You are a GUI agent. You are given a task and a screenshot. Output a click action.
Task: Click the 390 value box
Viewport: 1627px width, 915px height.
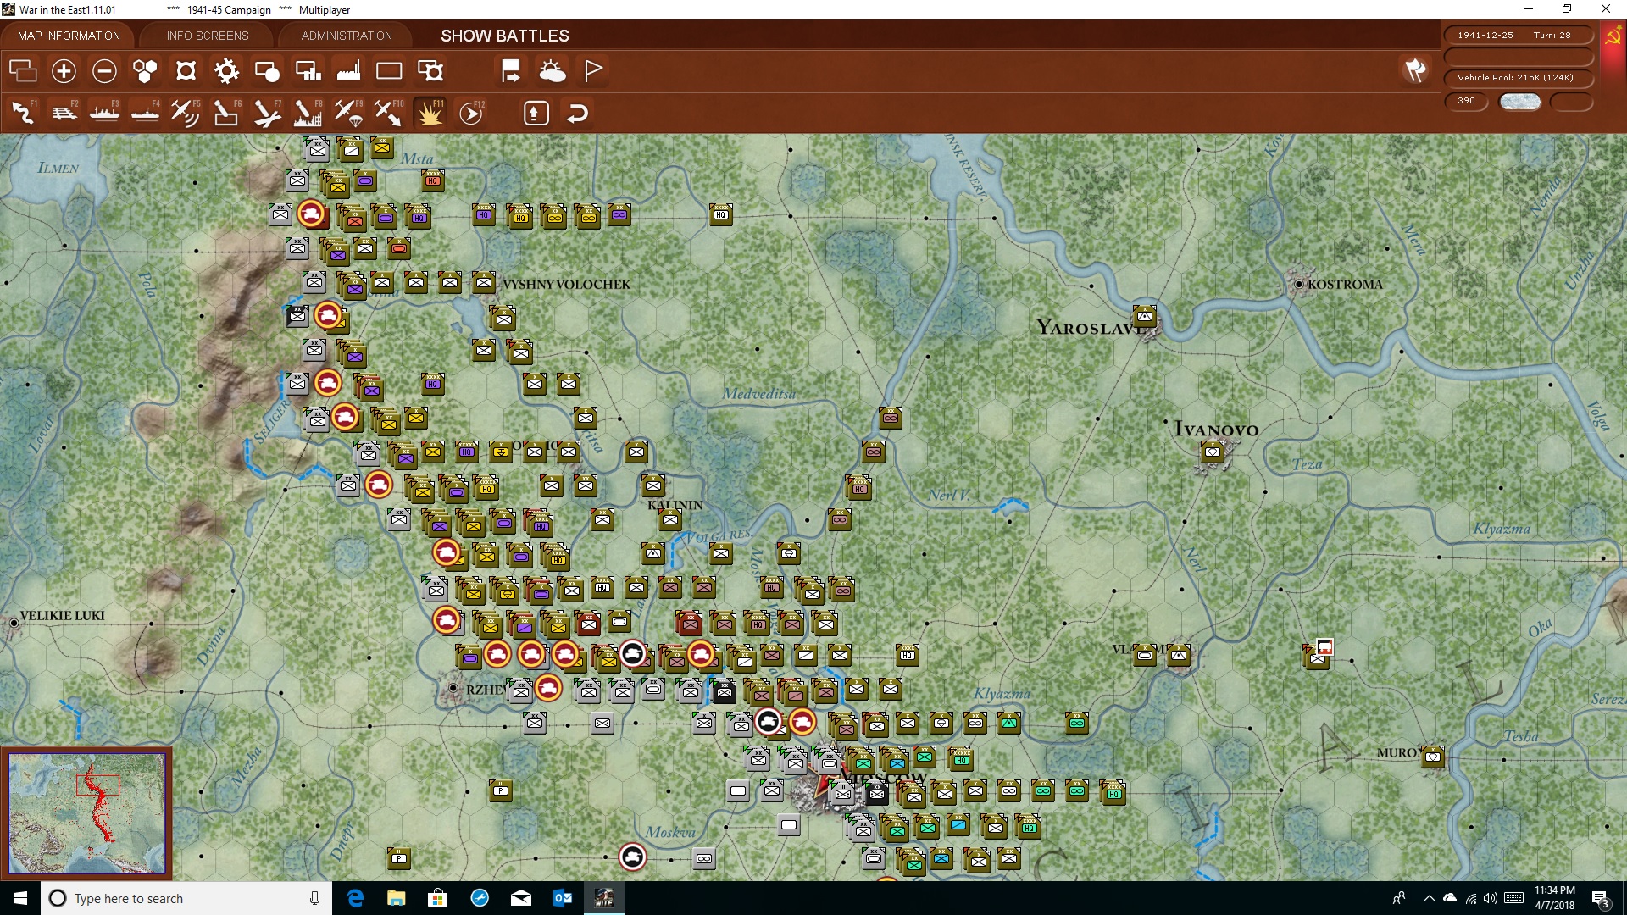[x=1467, y=101]
